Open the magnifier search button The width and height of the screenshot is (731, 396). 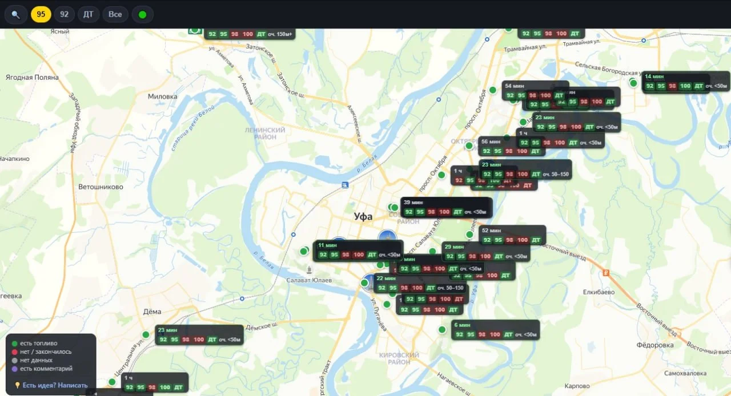[x=15, y=14]
